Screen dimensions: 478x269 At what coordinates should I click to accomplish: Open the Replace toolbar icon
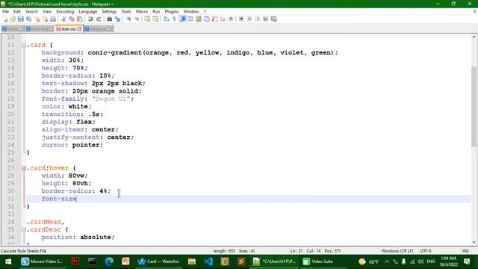(x=117, y=19)
